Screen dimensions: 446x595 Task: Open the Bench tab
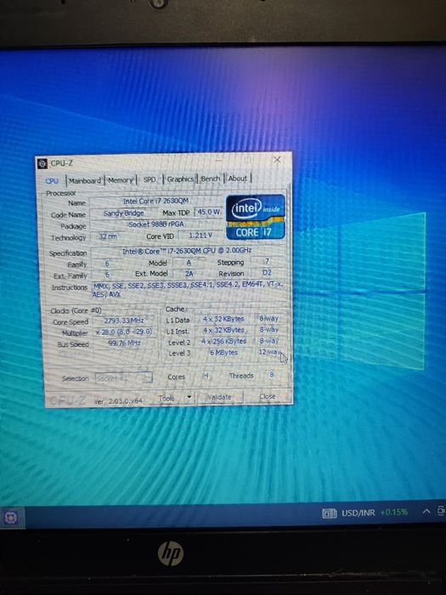(211, 178)
